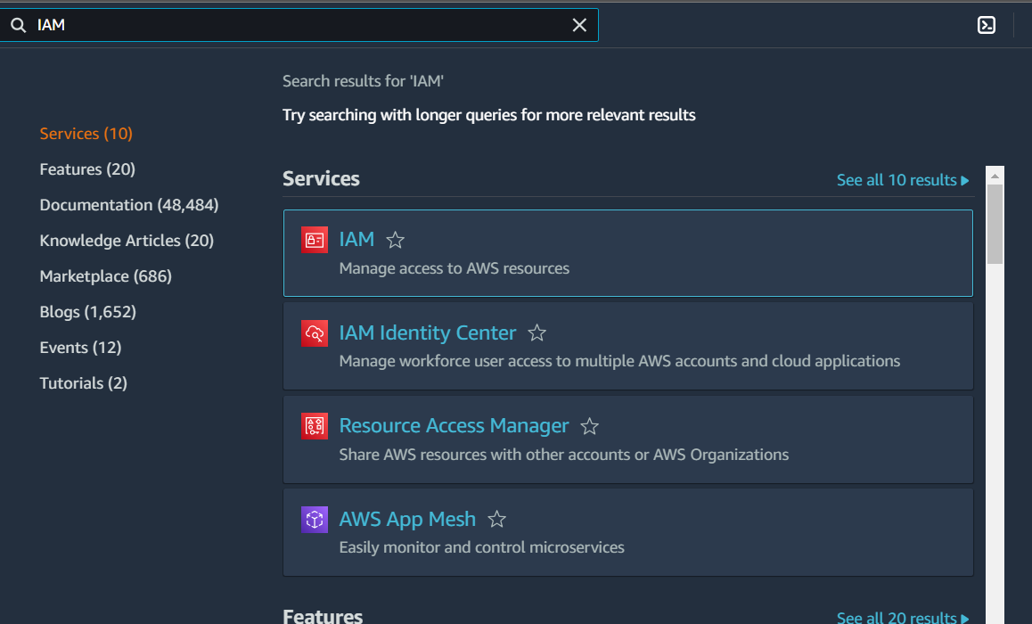
Task: Open AWS CloudShell from the top bar
Action: [987, 24]
